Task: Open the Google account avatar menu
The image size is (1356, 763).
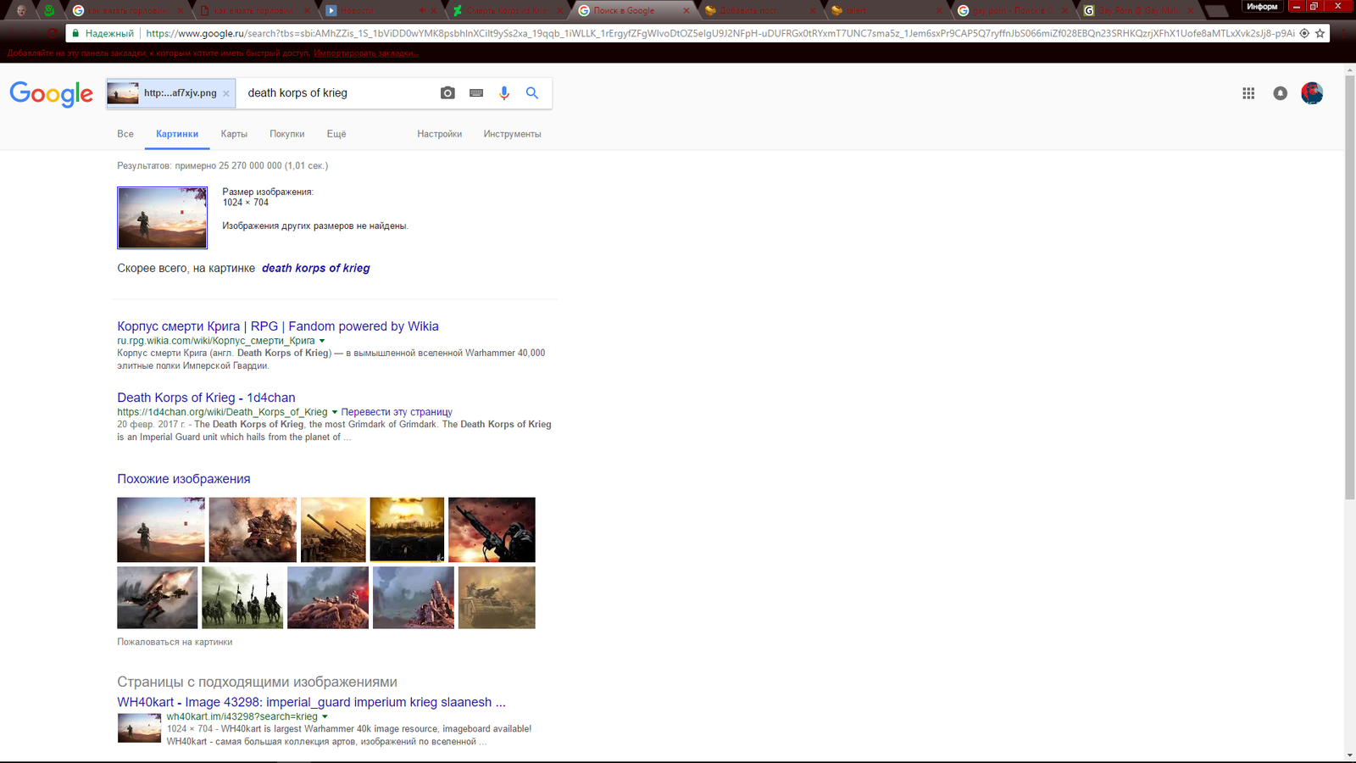Action: (x=1312, y=93)
